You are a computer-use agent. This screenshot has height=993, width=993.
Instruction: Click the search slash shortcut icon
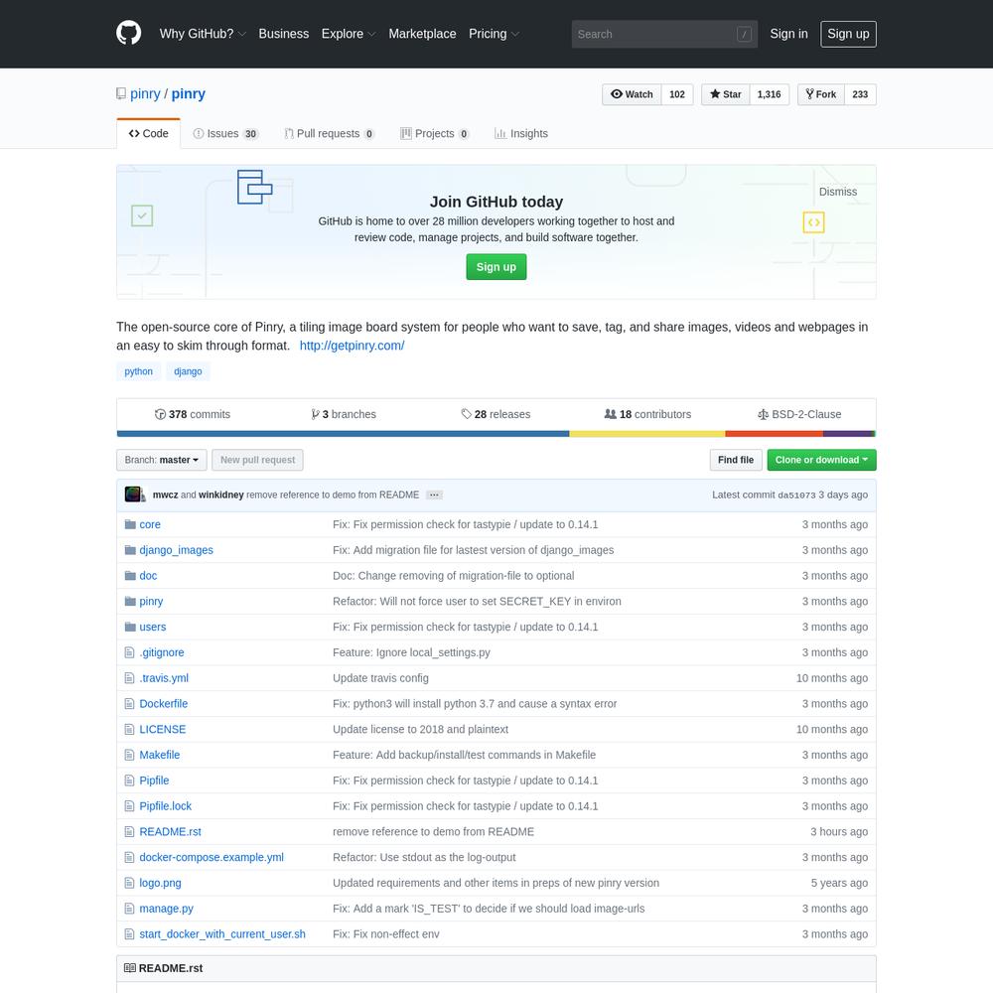(744, 34)
